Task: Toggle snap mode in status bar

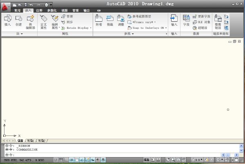Action: click(x=56, y=160)
